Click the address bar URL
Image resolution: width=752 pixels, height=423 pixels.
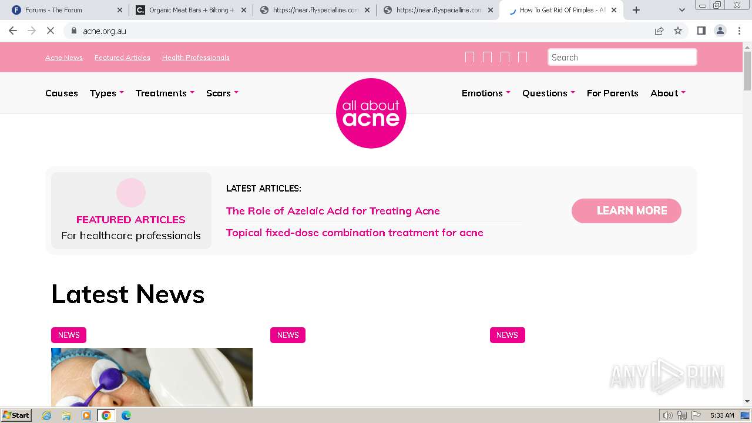point(105,31)
